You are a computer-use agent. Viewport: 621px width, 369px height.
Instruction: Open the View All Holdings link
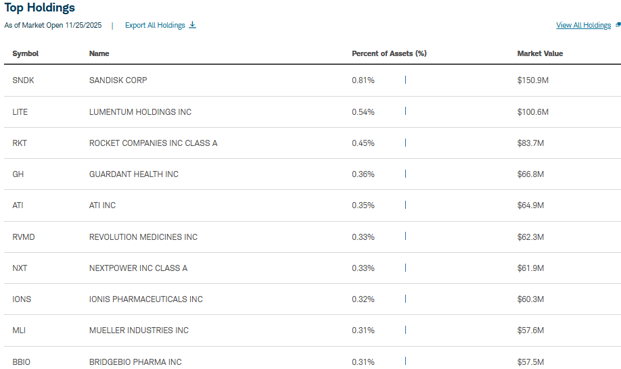click(583, 25)
